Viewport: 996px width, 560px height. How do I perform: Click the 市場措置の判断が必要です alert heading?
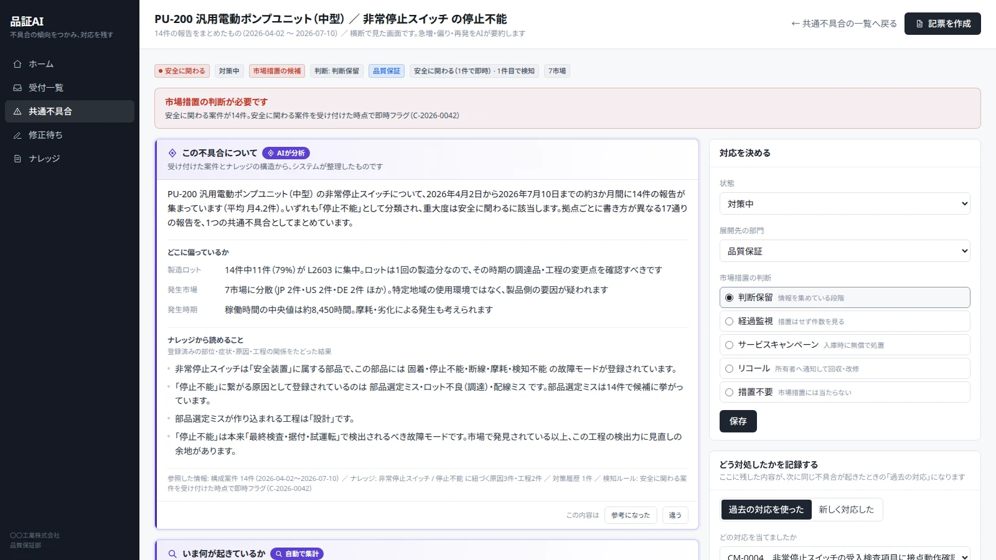coord(217,101)
